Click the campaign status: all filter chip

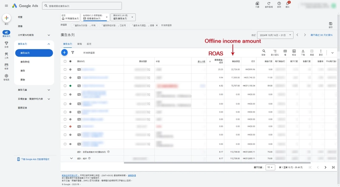[84, 26]
